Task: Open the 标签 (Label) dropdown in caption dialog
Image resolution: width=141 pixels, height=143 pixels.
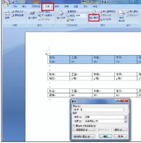Action: pos(126,117)
